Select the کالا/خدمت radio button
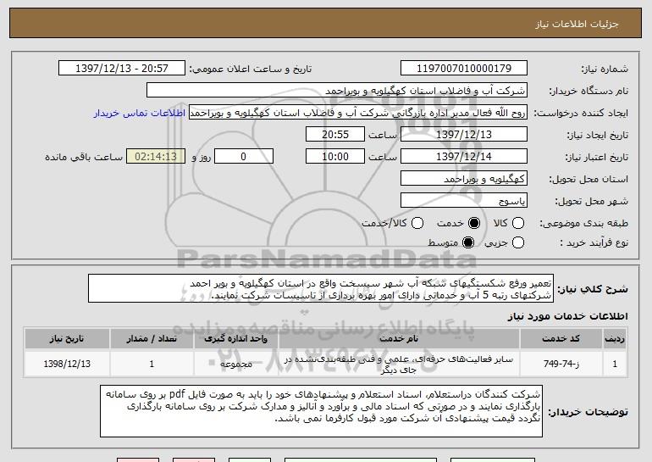This screenshot has width=652, height=462. 417,223
